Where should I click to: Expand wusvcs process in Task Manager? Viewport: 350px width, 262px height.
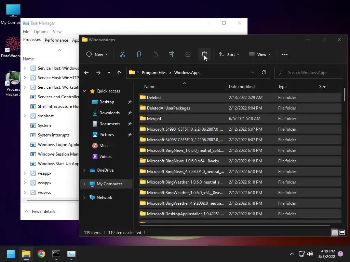click(x=25, y=192)
